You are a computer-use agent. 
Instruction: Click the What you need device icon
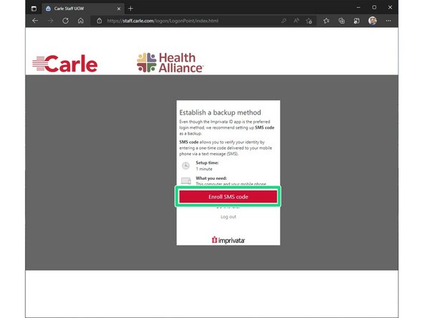click(186, 180)
